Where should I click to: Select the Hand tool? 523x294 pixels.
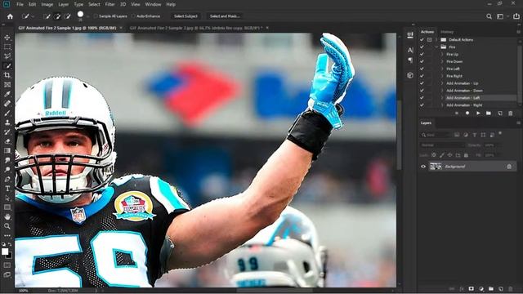click(x=7, y=216)
